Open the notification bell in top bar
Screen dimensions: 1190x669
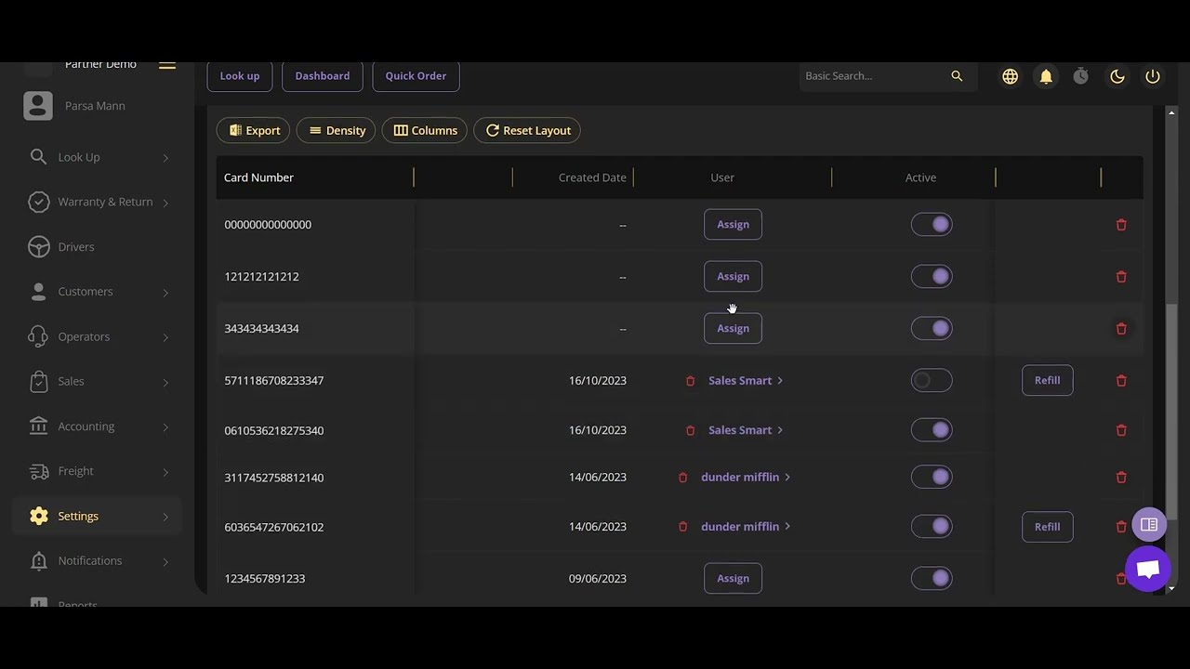pyautogui.click(x=1046, y=76)
